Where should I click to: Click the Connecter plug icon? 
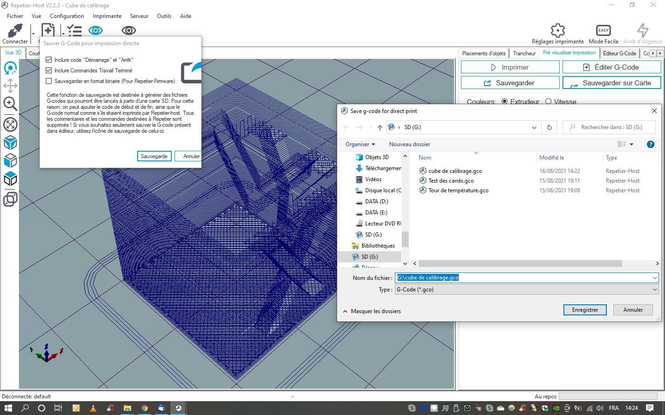click(x=15, y=31)
